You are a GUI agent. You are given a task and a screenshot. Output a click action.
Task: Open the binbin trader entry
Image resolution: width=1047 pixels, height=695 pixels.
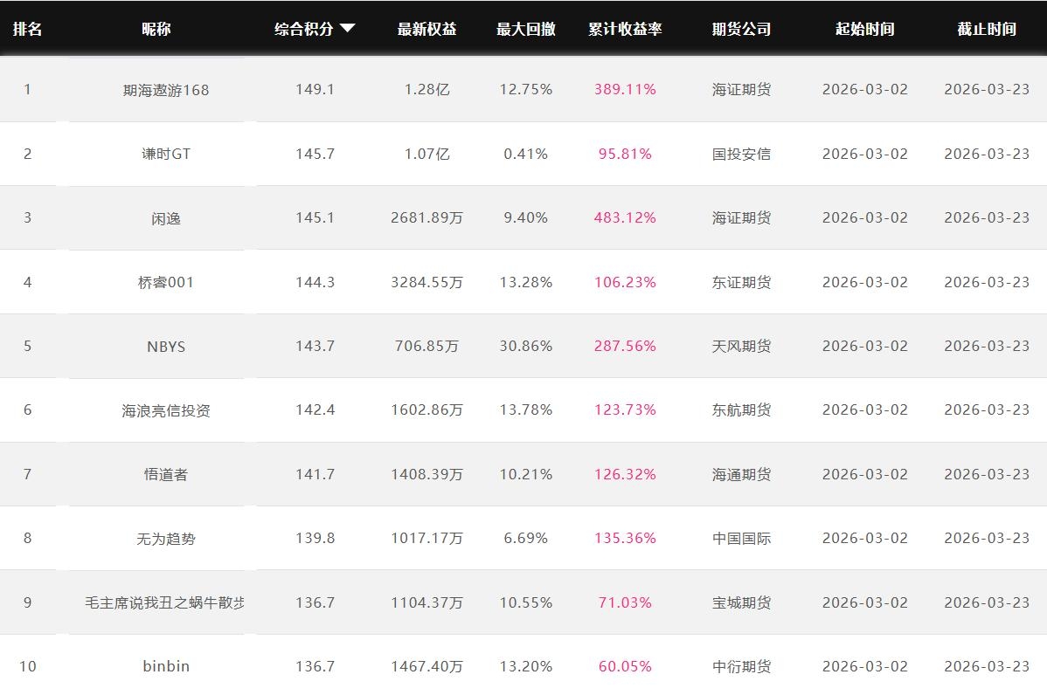166,666
